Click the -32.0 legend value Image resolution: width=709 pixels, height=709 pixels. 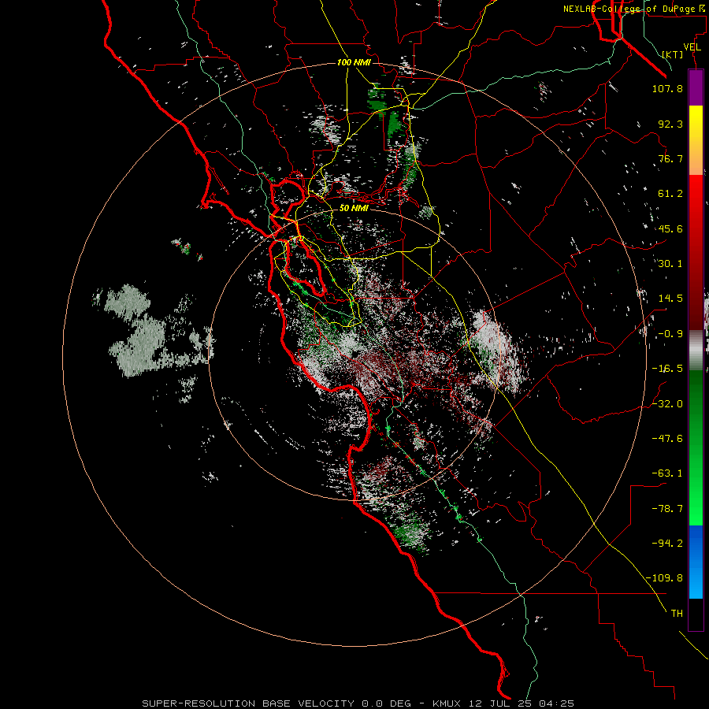pyautogui.click(x=667, y=404)
